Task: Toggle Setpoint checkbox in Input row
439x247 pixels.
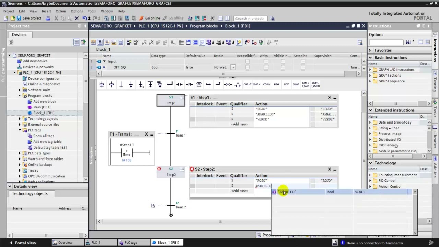Action: pyautogui.click(x=303, y=61)
